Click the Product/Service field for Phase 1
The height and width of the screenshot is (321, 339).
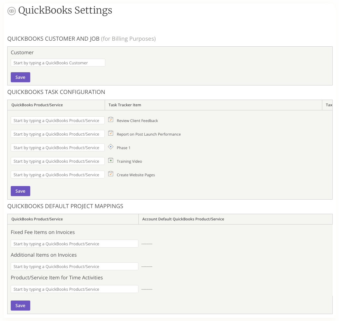point(58,147)
